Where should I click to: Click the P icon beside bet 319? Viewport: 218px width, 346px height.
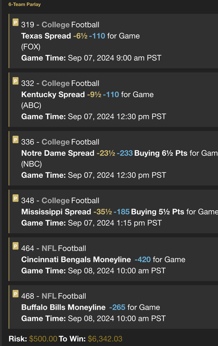click(16, 22)
